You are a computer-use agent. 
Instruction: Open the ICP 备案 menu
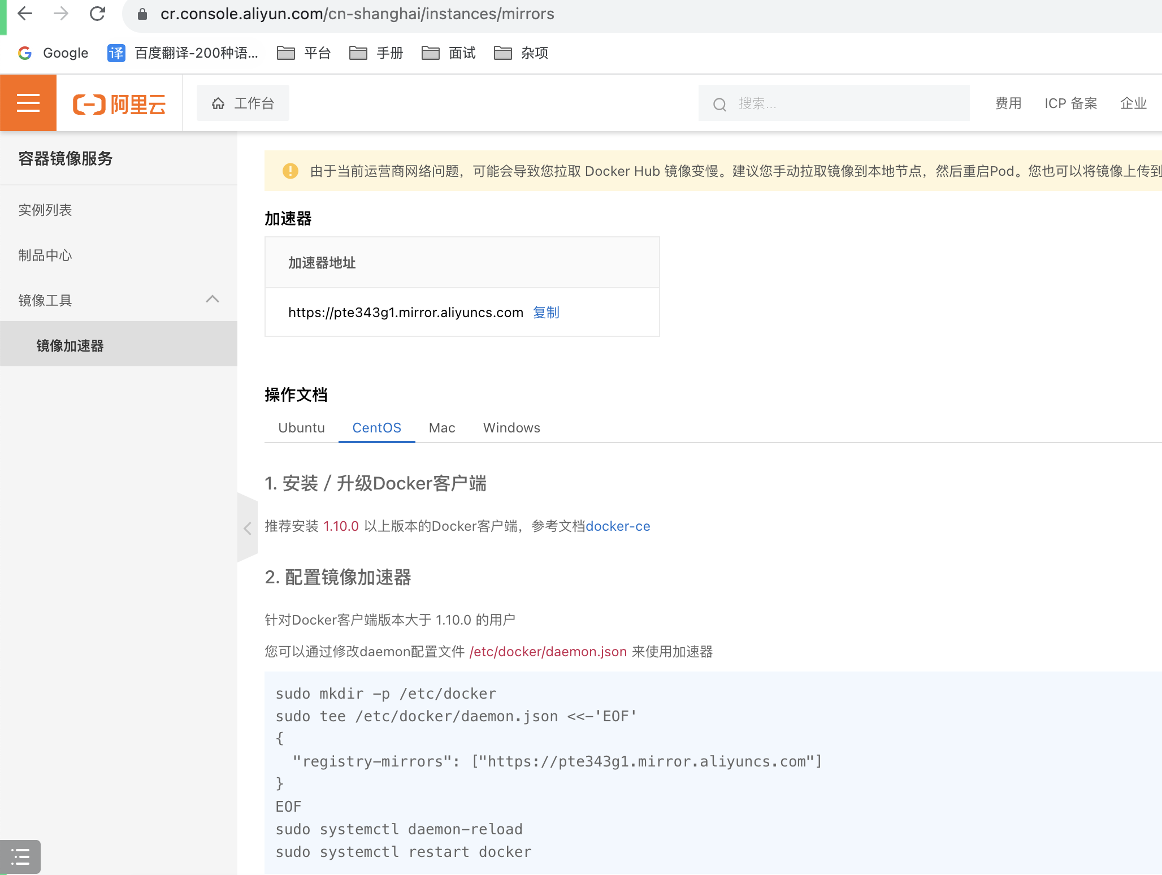(x=1071, y=103)
